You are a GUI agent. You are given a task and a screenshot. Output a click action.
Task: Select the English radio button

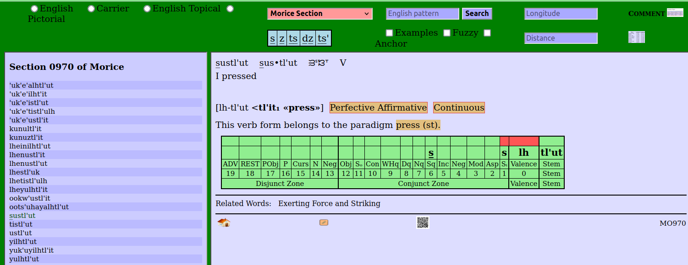coord(34,9)
